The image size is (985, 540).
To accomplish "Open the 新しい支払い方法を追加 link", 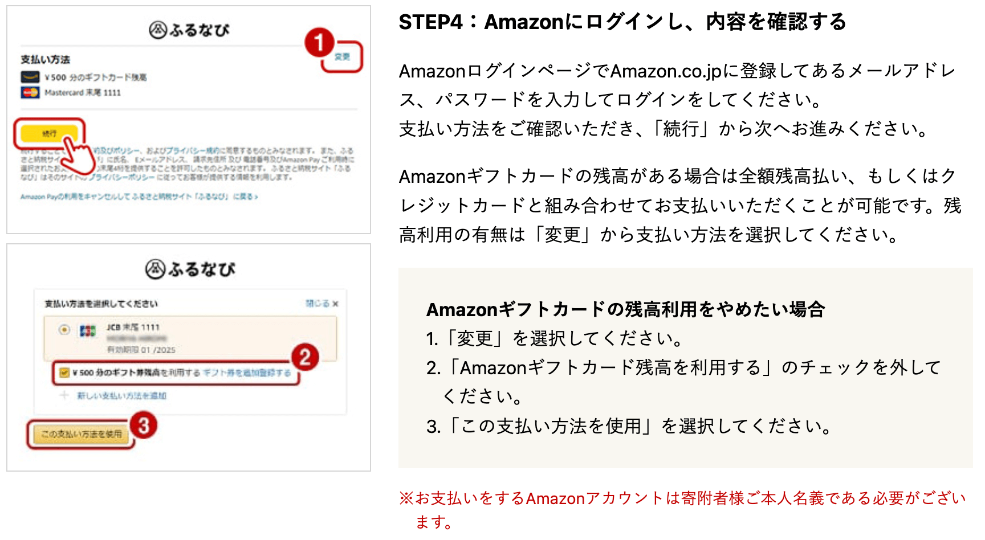I will pos(121,396).
